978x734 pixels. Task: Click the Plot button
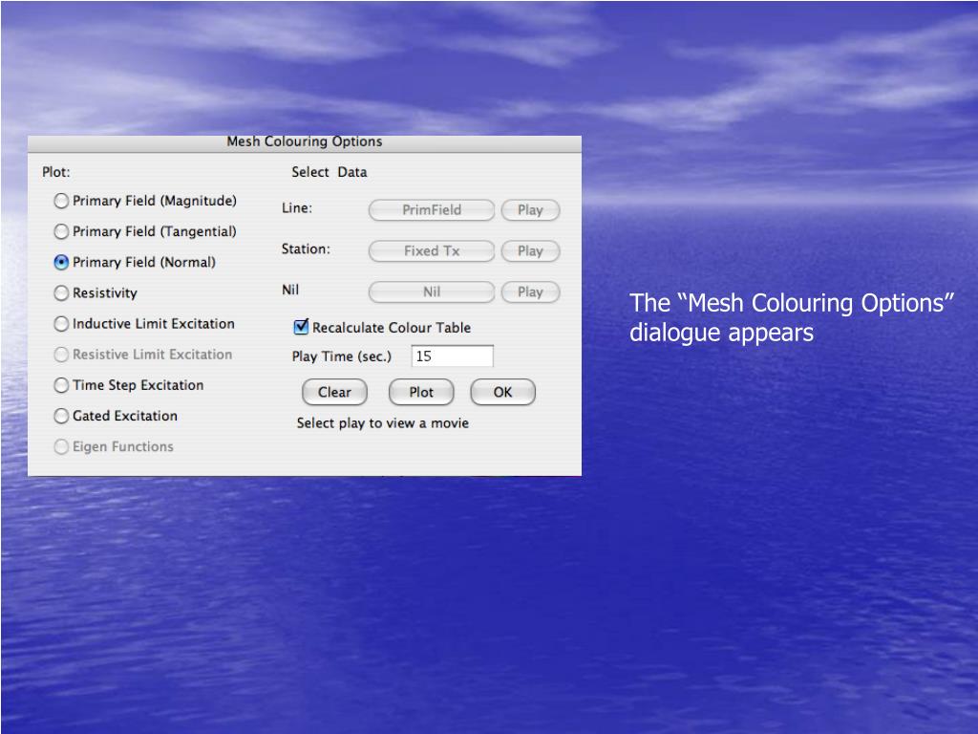421,392
